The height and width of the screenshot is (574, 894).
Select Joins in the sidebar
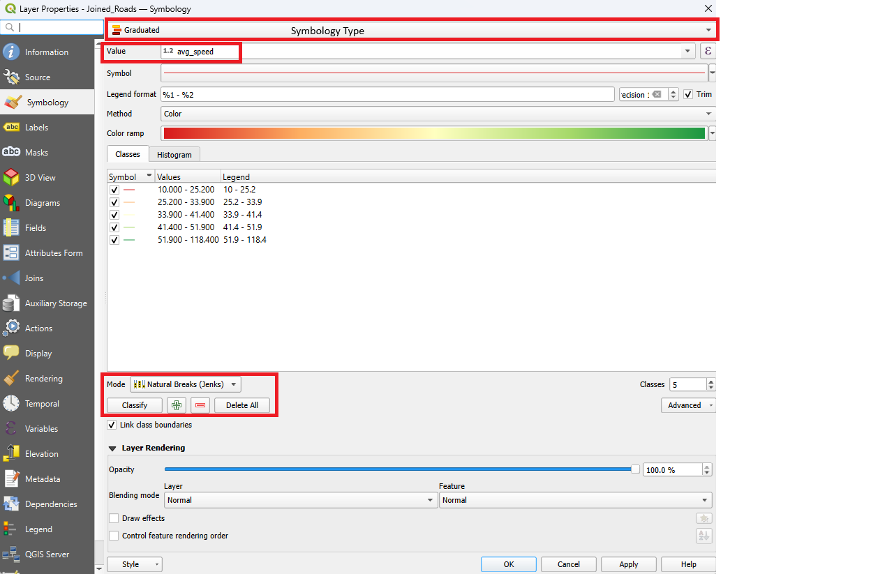33,278
